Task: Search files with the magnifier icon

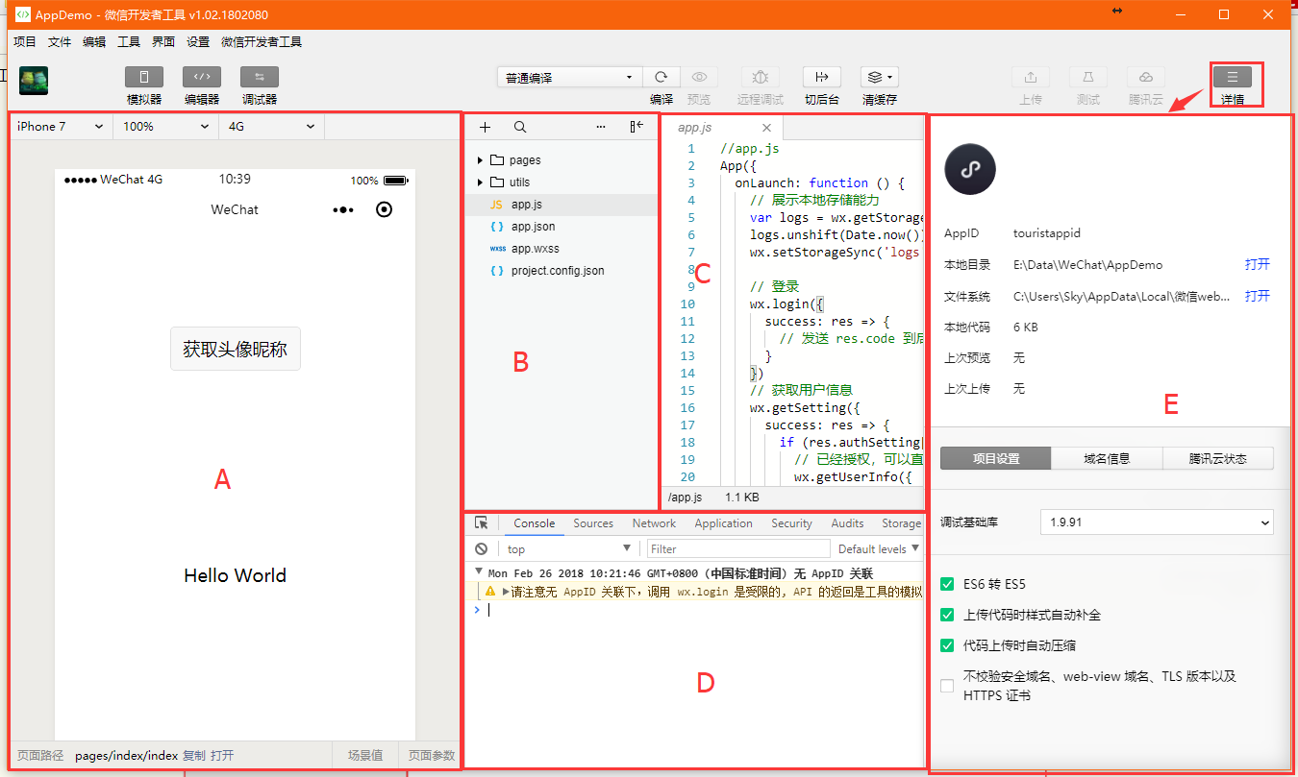Action: coord(520,127)
